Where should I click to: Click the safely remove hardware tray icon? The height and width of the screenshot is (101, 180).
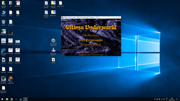tap(155, 99)
